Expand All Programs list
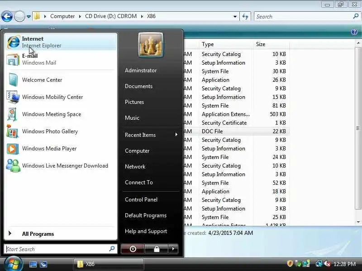 (x=61, y=234)
